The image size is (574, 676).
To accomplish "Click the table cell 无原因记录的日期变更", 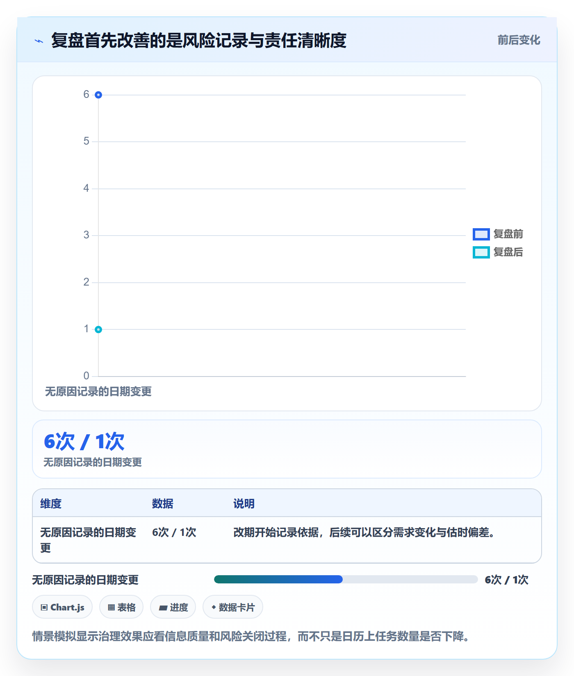I will point(88,540).
